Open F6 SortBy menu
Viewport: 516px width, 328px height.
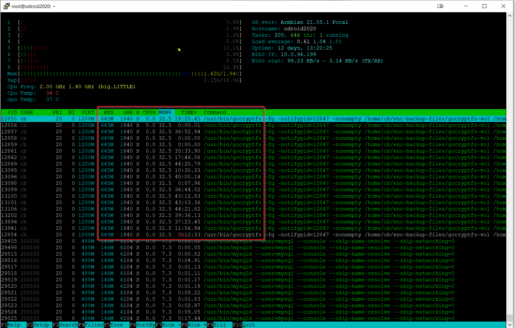(143, 325)
